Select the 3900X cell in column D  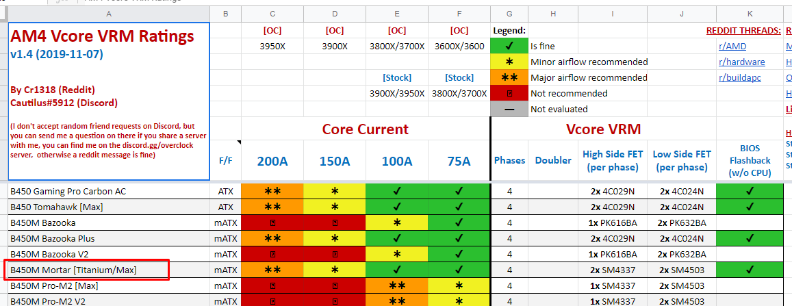coord(334,47)
